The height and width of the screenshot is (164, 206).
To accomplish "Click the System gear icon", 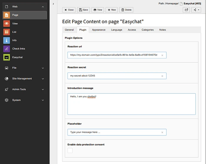I will point(6,100).
